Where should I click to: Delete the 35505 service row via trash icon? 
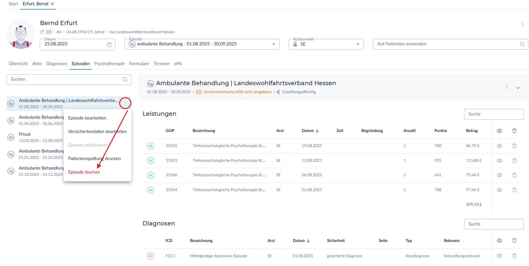click(514, 146)
